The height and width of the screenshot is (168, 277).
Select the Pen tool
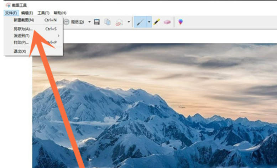[x=140, y=22]
